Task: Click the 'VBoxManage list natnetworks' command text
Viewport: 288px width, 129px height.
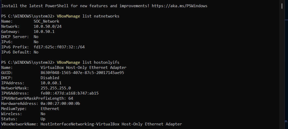Action: tap(88, 16)
